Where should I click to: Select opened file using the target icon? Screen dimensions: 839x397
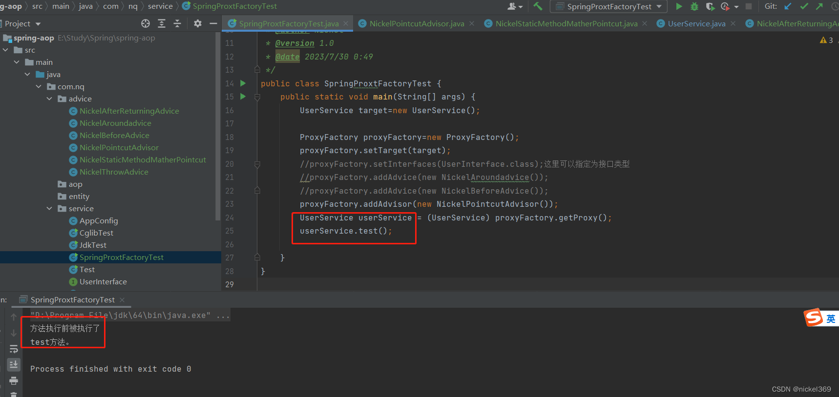[x=146, y=23]
